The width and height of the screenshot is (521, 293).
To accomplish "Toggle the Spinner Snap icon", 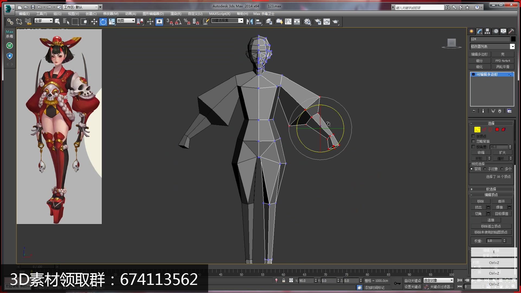I will (x=196, y=21).
